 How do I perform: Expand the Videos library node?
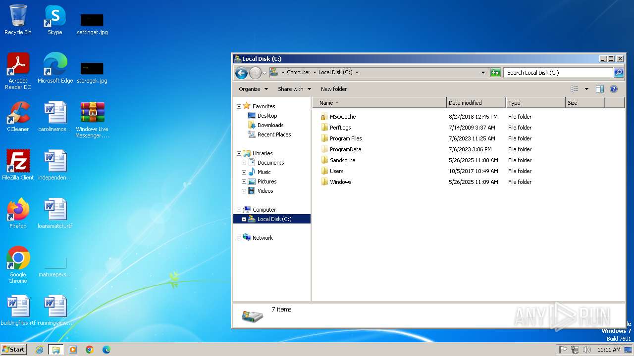coord(244,191)
